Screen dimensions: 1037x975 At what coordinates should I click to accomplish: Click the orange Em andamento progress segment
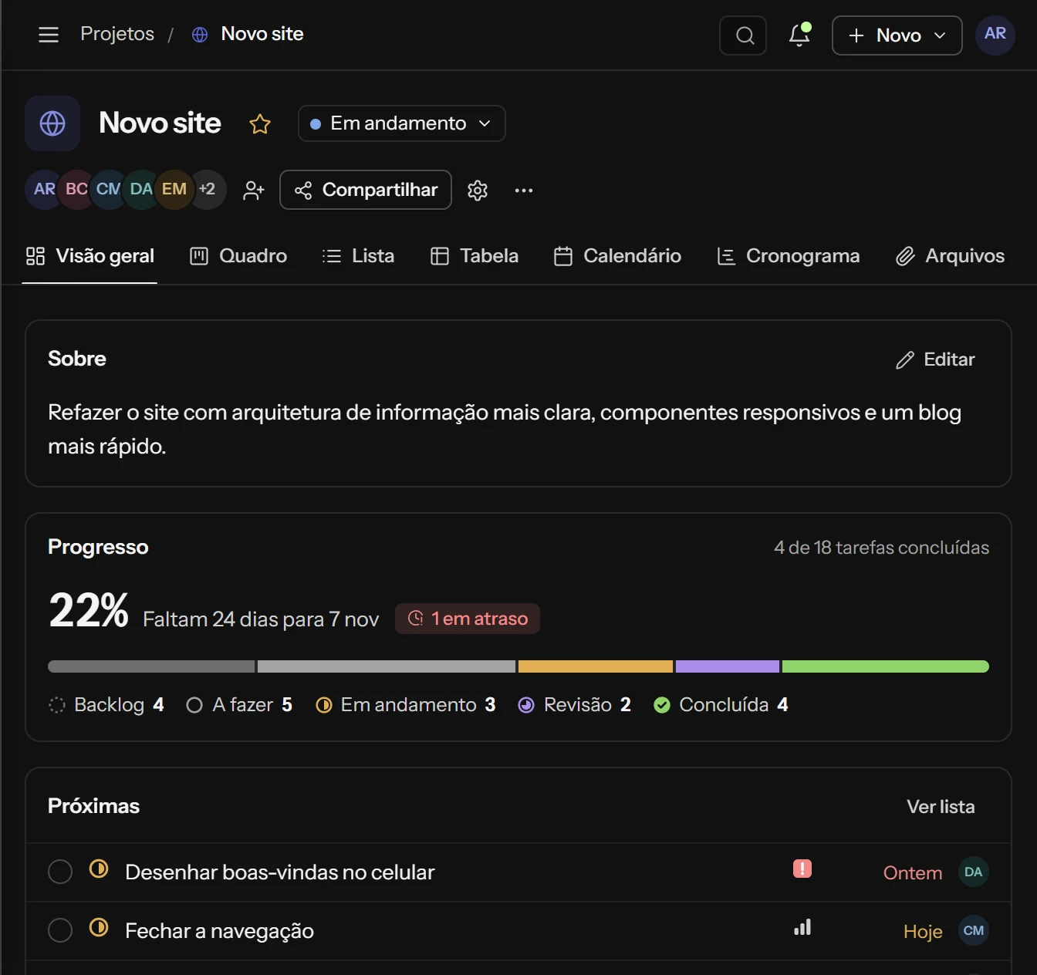tap(596, 666)
